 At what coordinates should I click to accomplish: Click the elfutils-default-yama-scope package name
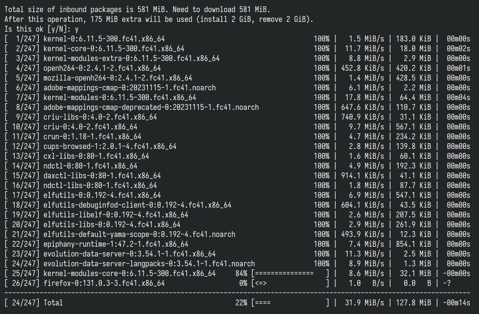(x=139, y=234)
